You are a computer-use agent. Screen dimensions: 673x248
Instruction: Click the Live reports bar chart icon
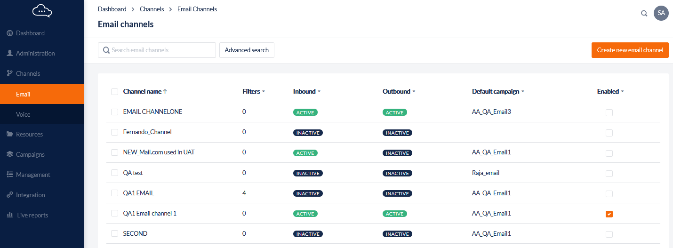click(x=9, y=215)
